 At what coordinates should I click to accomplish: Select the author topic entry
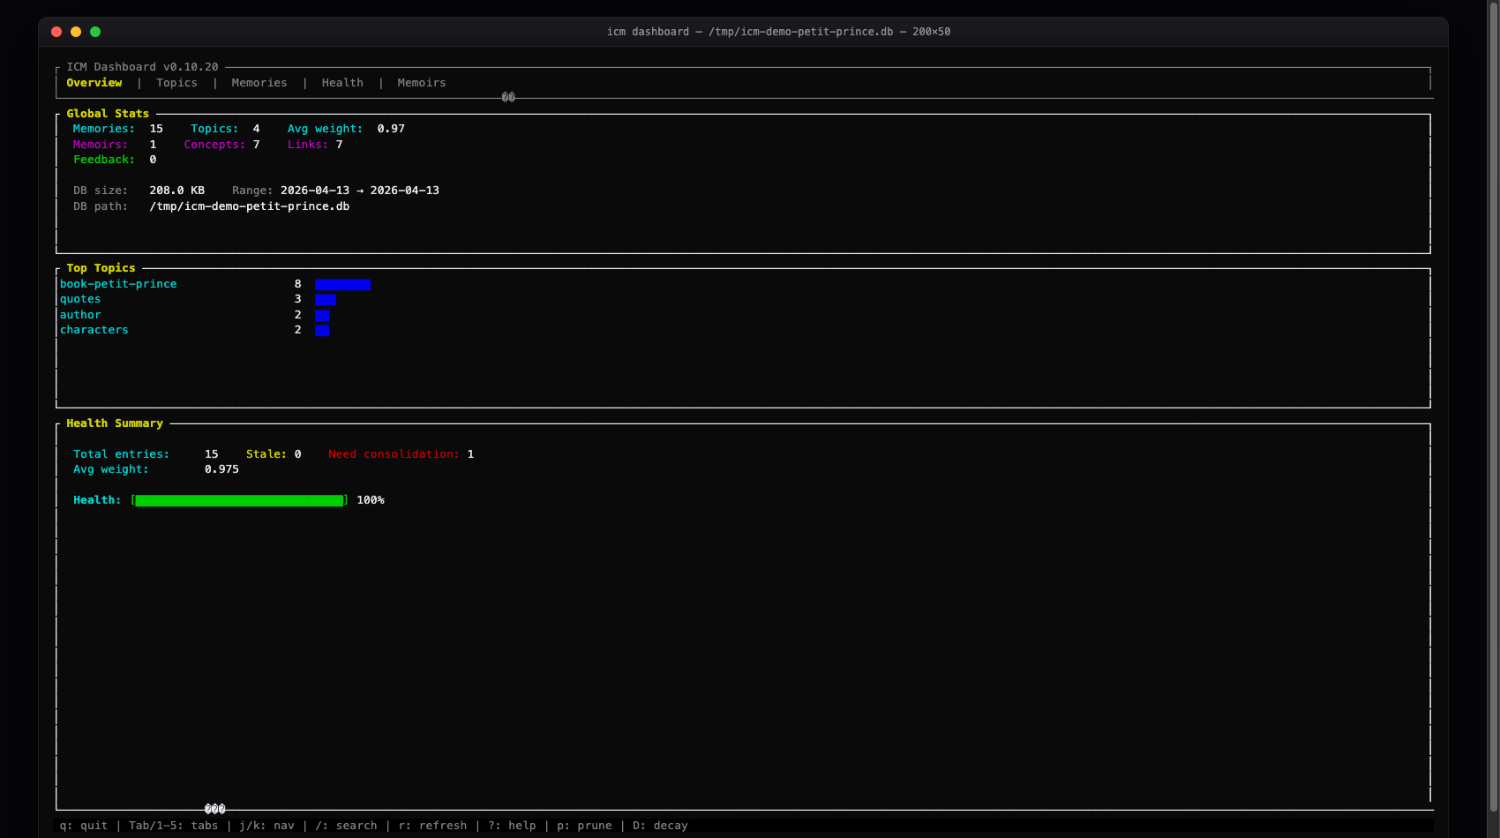(x=80, y=314)
